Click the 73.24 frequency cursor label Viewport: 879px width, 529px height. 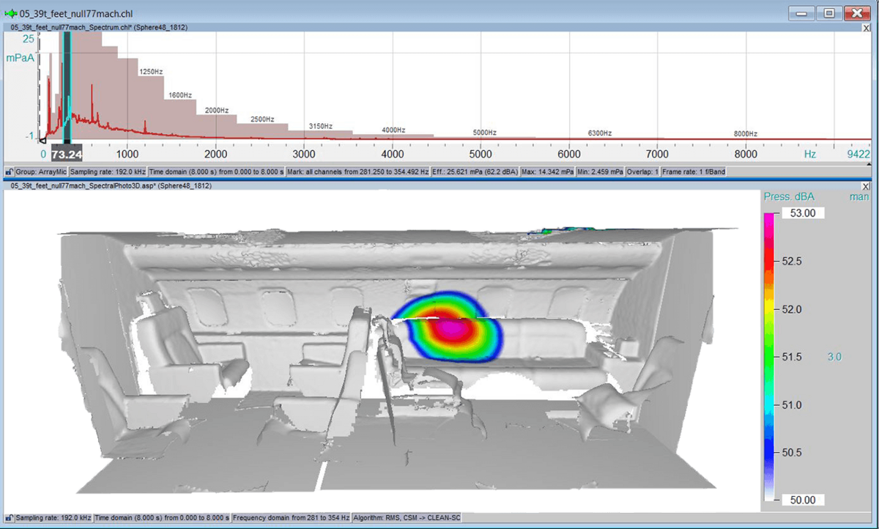pyautogui.click(x=66, y=153)
